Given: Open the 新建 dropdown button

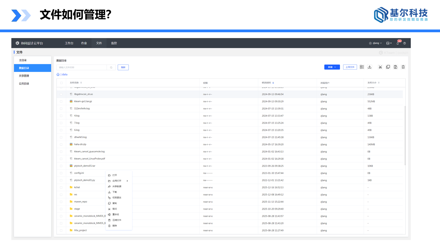Looking at the screenshot, I should click(332, 67).
